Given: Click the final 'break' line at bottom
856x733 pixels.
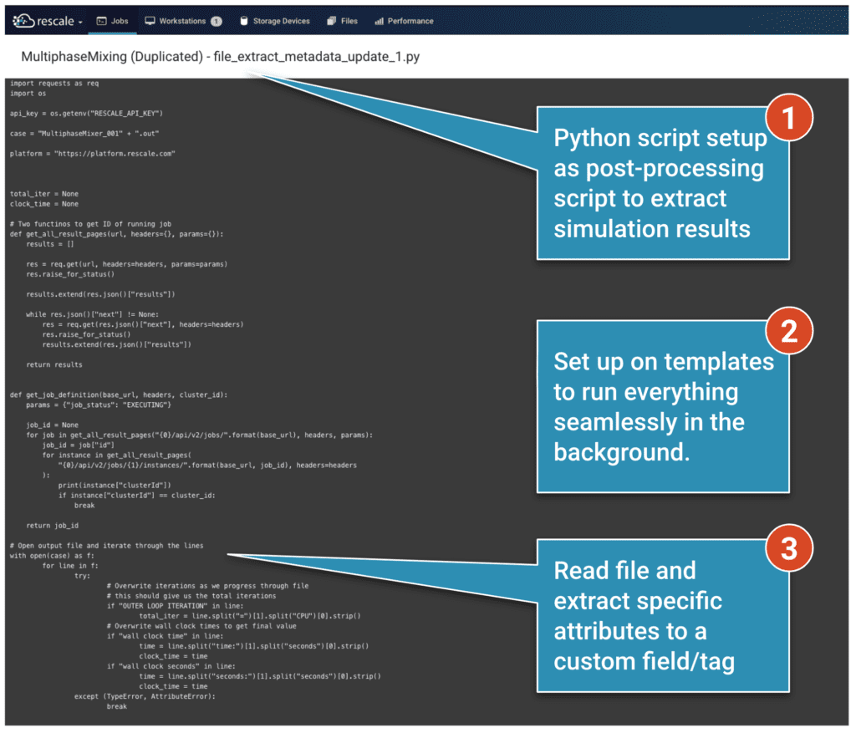Looking at the screenshot, I should [x=117, y=707].
